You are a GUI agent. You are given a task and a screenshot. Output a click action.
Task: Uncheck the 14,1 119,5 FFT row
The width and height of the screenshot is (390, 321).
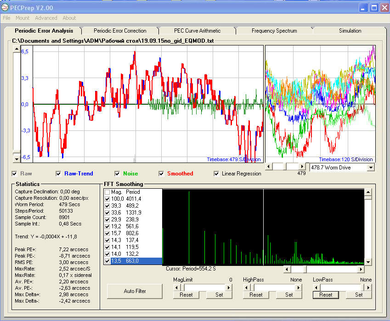tap(107, 247)
